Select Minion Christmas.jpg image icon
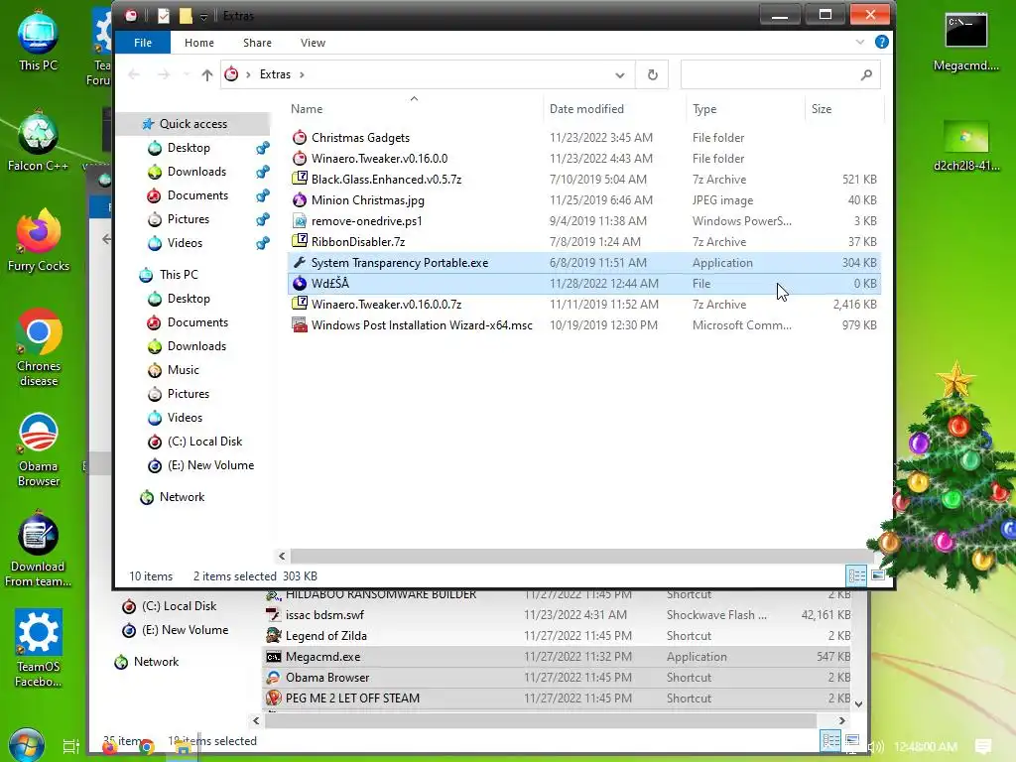1016x762 pixels. (x=300, y=200)
